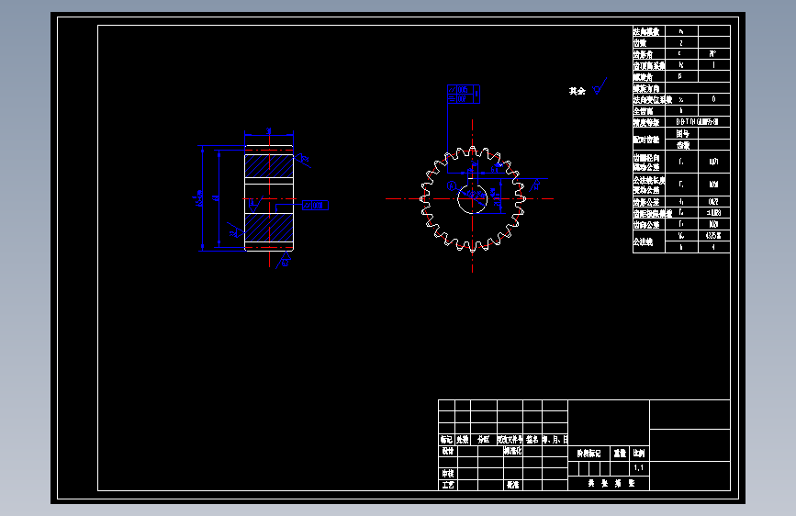Select the '法向变位系数' parameter label
Screen dimensions: 796x516
coord(653,99)
